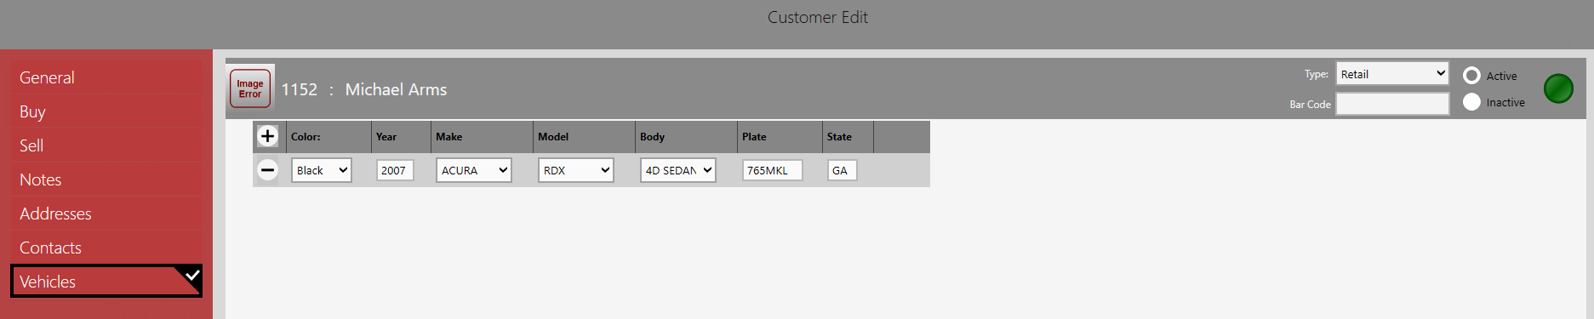
Task: Click the checkmark on Vehicles tab
Action: coord(192,275)
